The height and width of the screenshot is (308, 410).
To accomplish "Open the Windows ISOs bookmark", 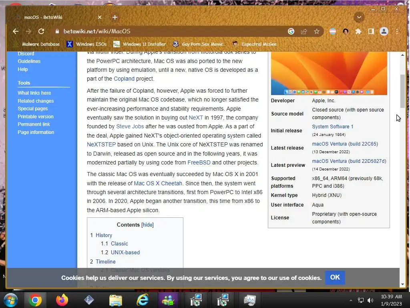I will point(86,44).
